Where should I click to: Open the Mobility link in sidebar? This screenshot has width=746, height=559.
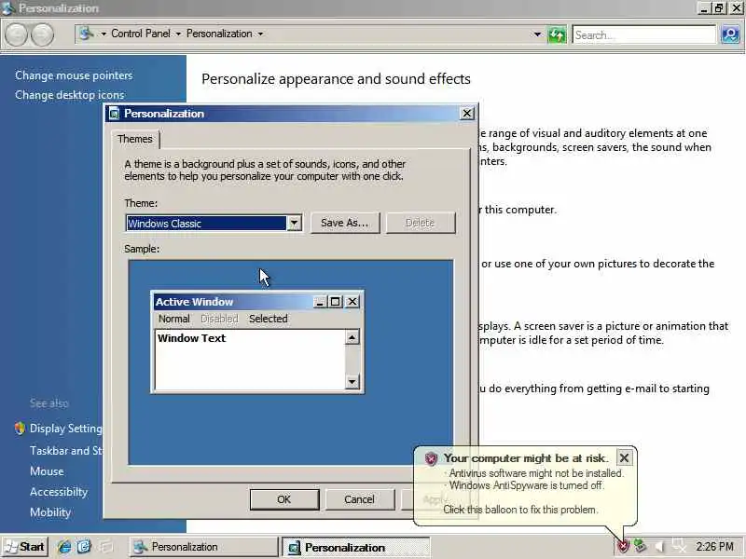pos(50,511)
